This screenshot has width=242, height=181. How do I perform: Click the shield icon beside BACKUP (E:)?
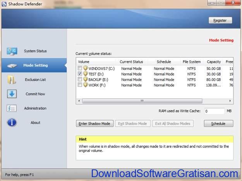(85, 79)
